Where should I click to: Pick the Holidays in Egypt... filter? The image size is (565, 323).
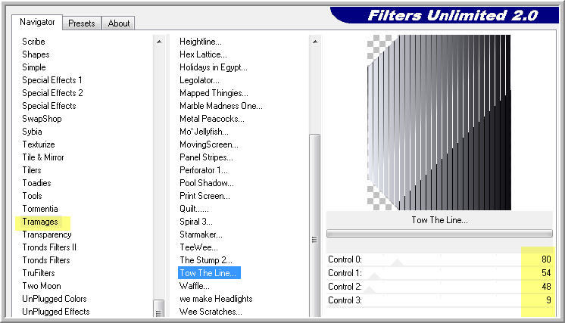point(214,67)
